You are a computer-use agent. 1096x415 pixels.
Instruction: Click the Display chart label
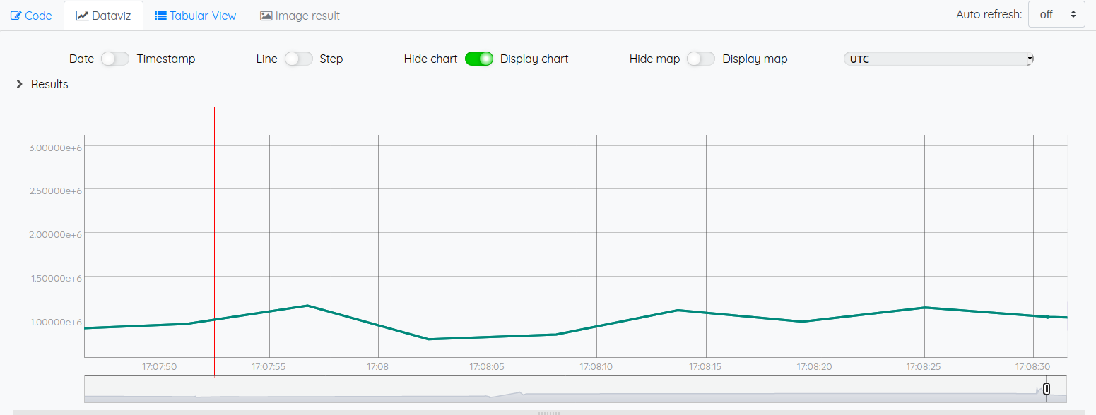pos(534,59)
